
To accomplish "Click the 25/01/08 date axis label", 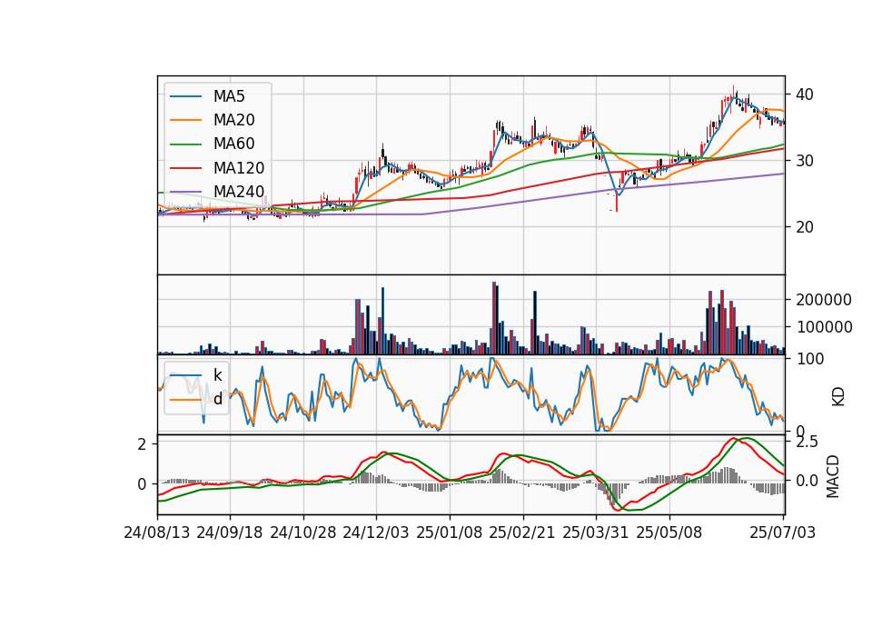I will (450, 532).
